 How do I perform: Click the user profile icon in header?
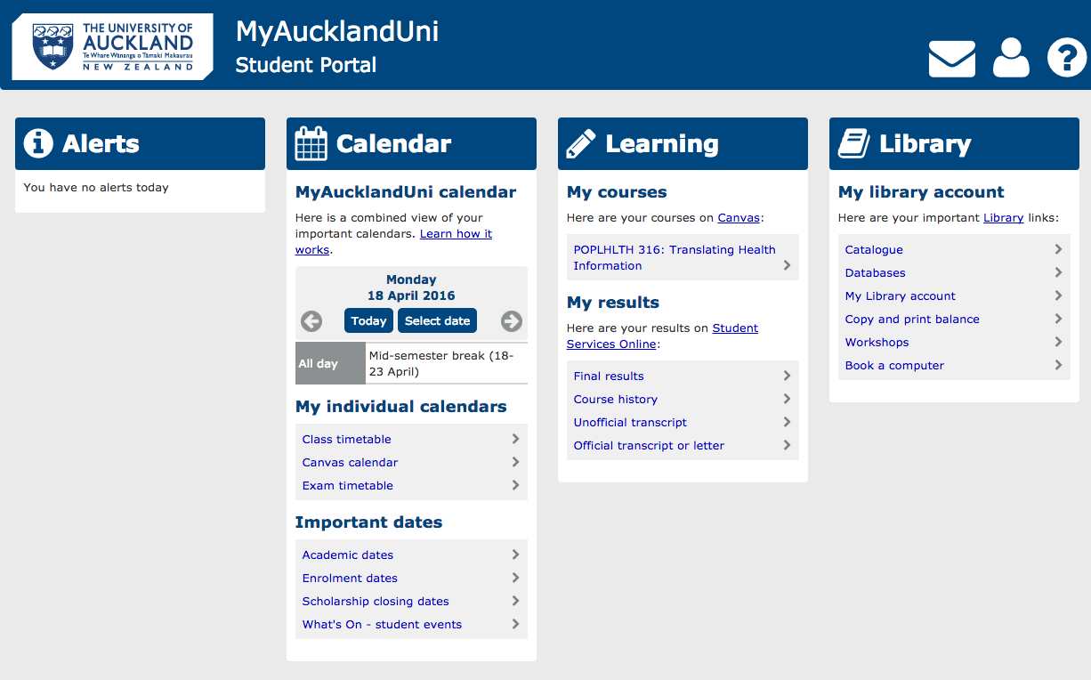point(1011,59)
